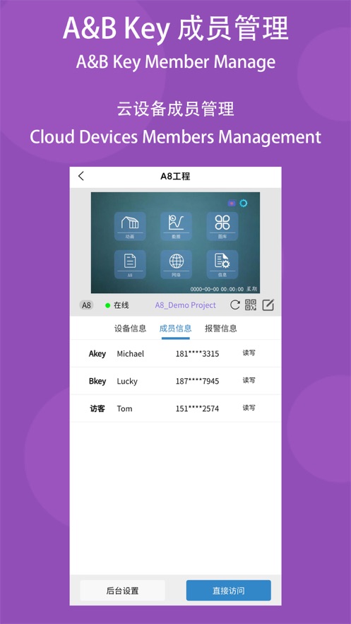Click the A8_Demo Project name link
This screenshot has height=624, width=351.
point(185,305)
